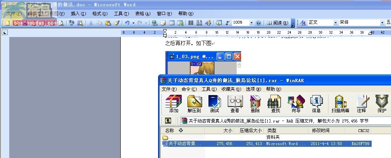Click the CRC32 column header in WinRAR
The width and height of the screenshot is (391, 158).
358,130
